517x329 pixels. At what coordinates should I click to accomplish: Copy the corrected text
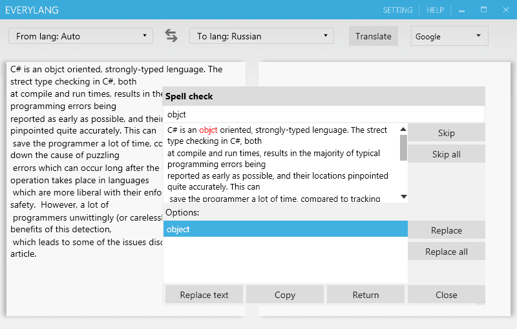click(x=285, y=295)
